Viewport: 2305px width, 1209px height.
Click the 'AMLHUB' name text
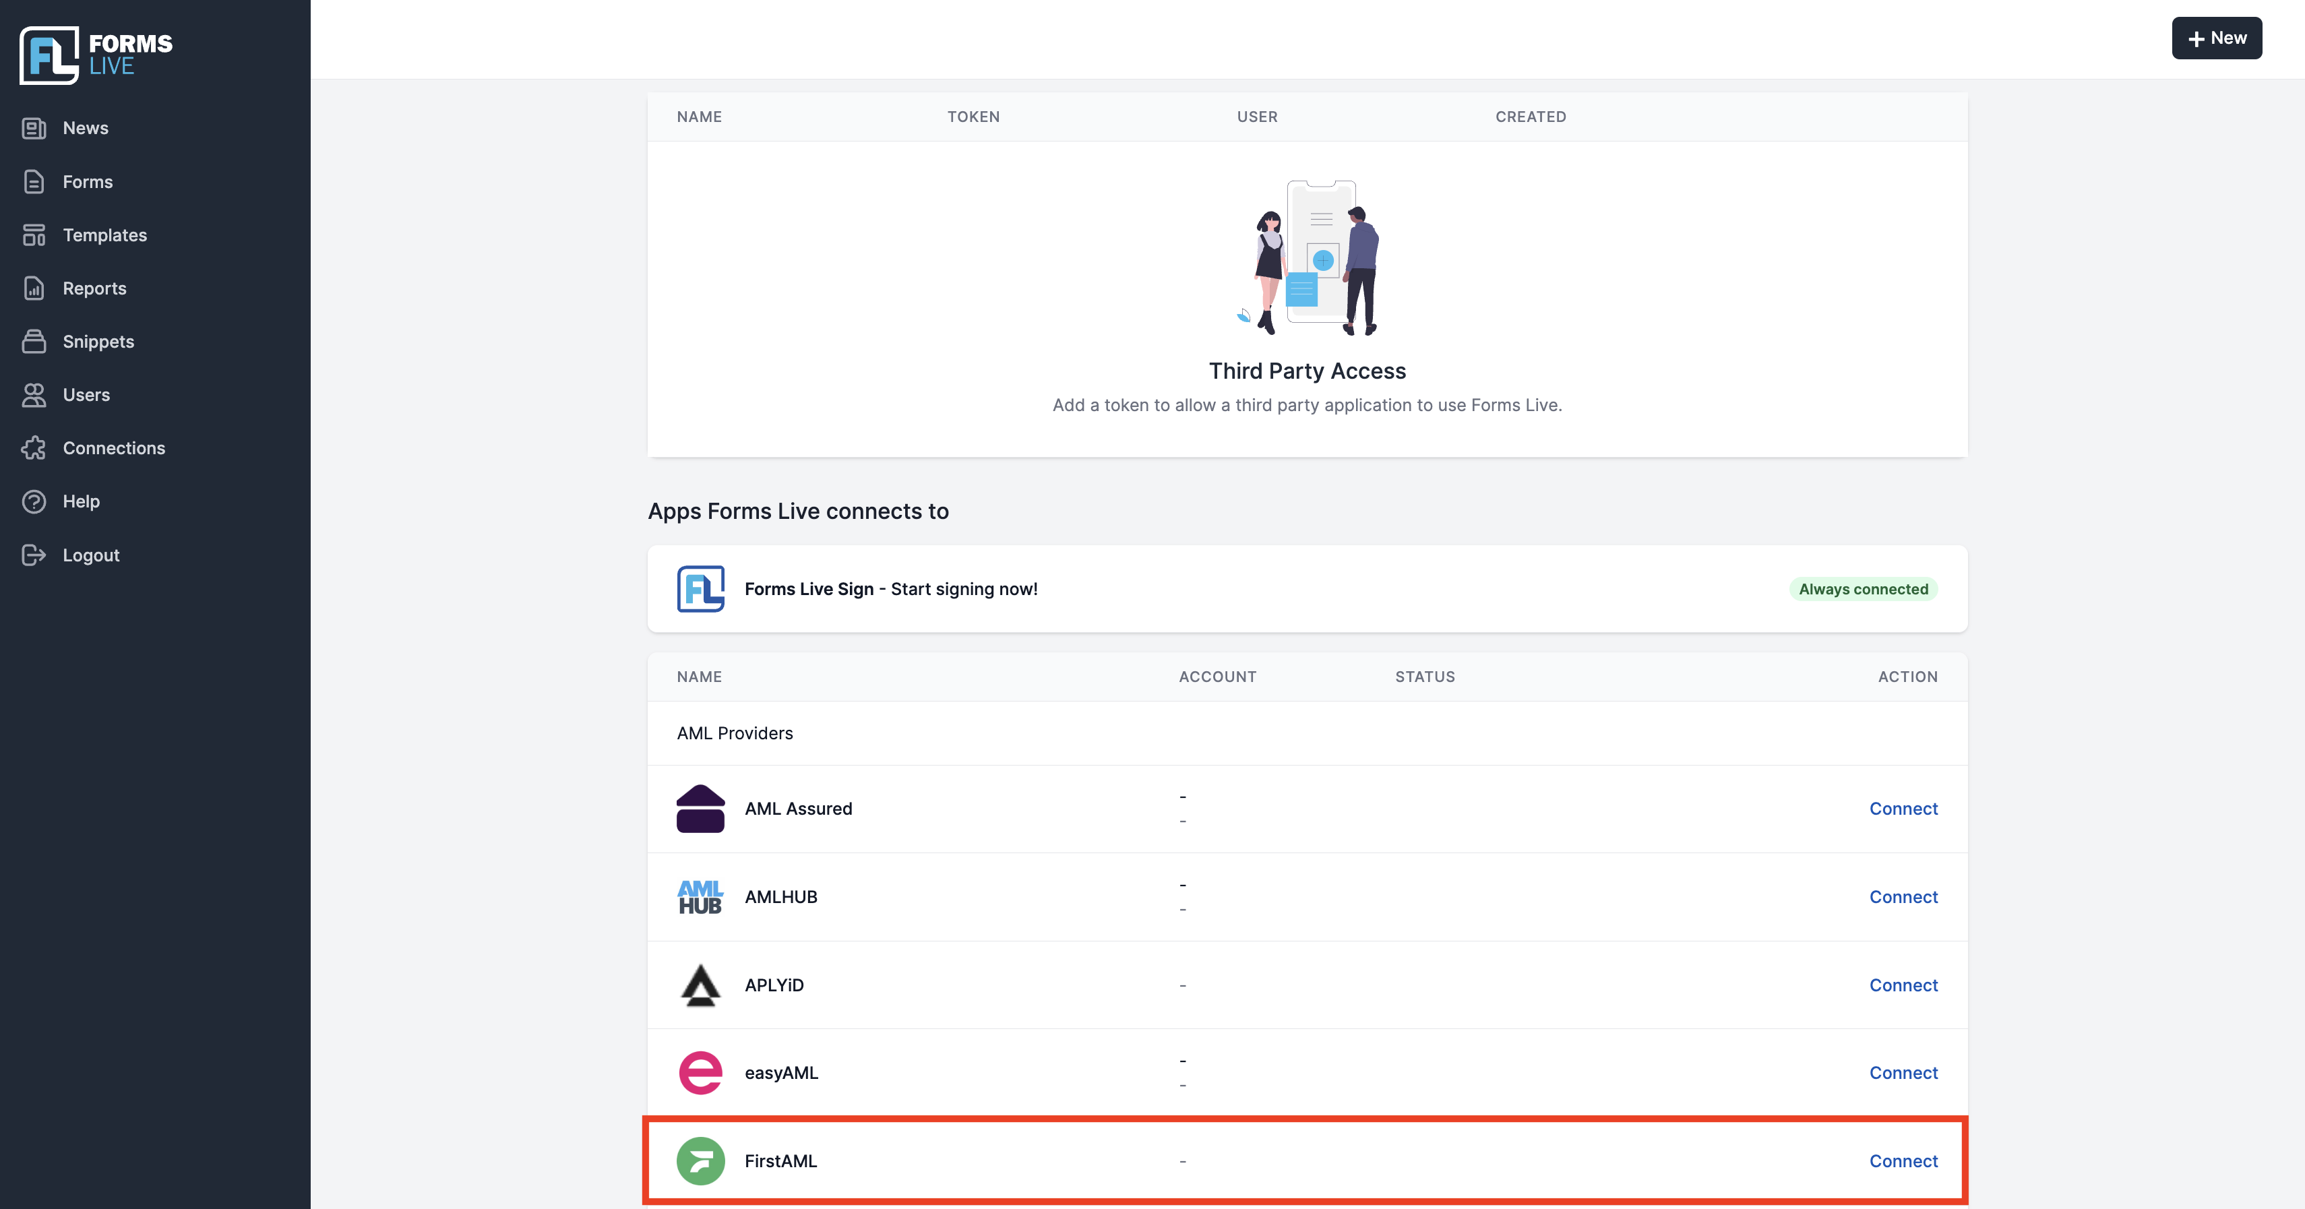point(781,897)
